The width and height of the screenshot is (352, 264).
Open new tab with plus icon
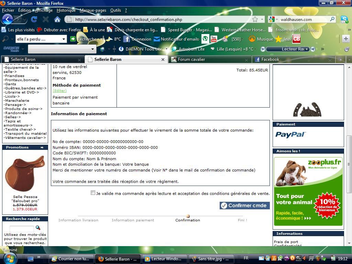tap(346, 39)
